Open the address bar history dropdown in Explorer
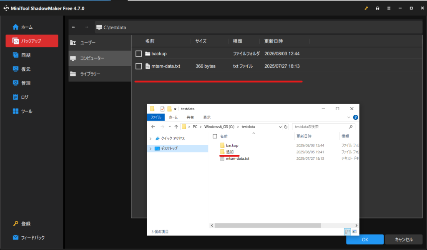 coord(280,127)
